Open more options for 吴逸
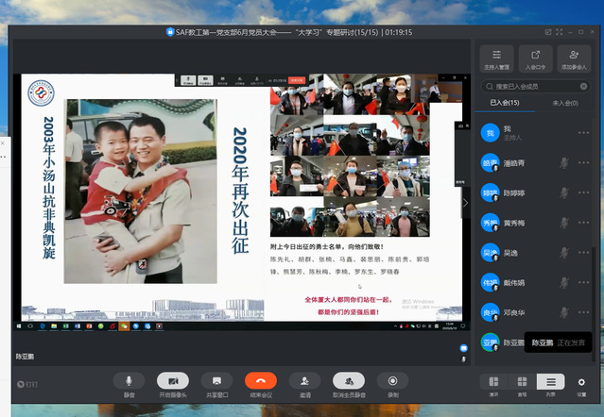 (x=583, y=253)
